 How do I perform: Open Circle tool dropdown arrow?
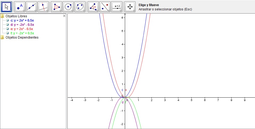[x=72, y=11]
